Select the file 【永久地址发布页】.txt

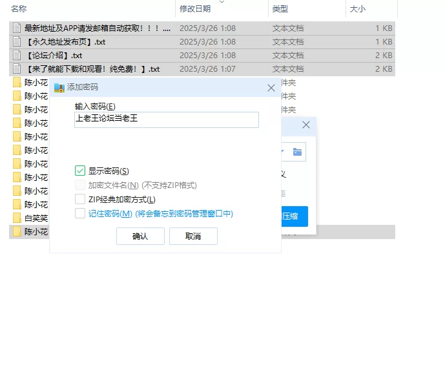pos(65,42)
